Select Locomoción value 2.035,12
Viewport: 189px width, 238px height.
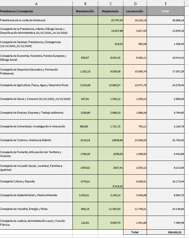point(135,168)
